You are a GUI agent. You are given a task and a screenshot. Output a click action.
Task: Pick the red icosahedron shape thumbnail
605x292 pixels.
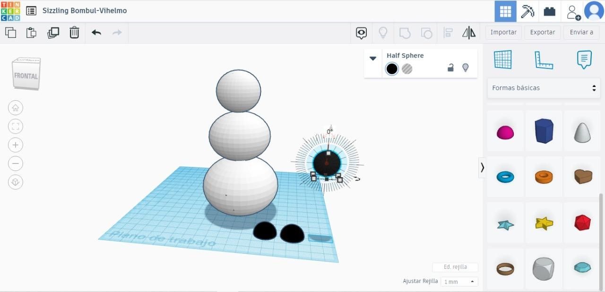tap(582, 223)
